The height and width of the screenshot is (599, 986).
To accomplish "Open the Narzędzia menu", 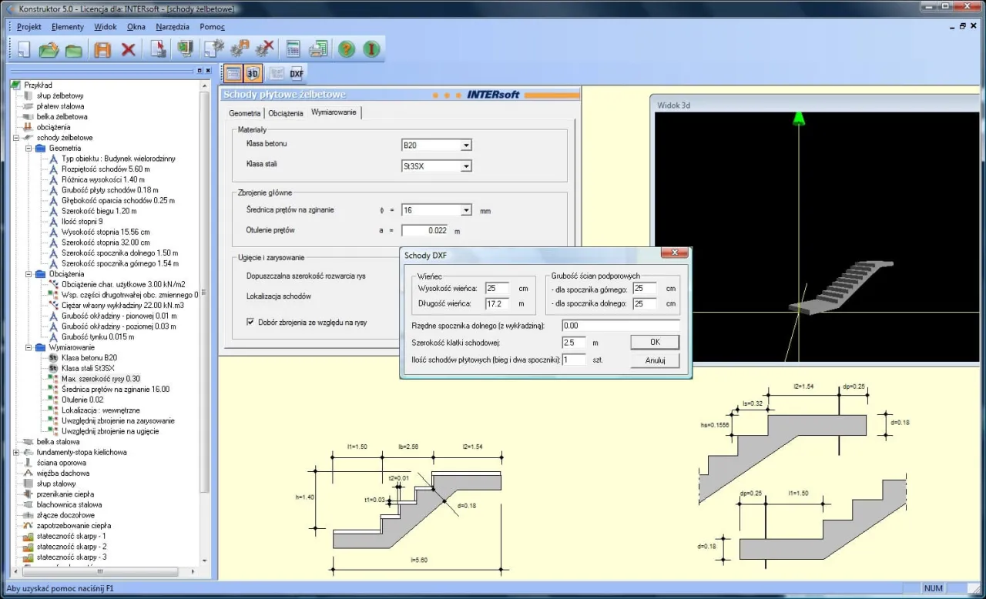I will tap(173, 26).
